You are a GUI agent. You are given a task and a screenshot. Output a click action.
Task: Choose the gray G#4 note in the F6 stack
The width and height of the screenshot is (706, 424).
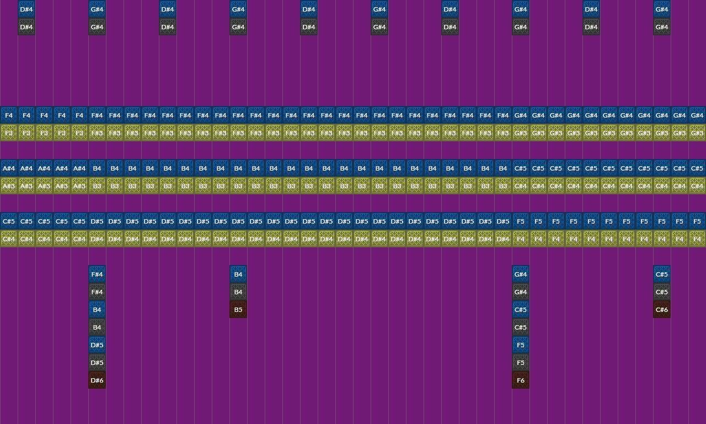click(521, 291)
